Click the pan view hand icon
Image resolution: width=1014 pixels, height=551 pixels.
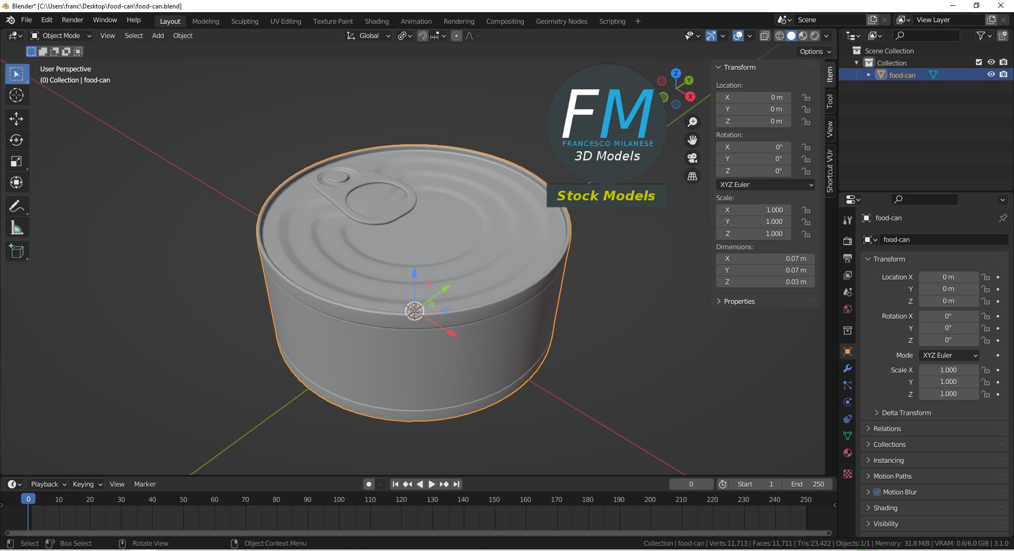(692, 140)
